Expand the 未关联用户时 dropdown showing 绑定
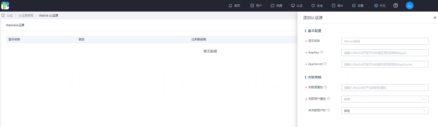Viewport: 438px width, 127px height. [x=385, y=111]
